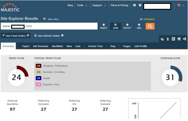
Task: Select the ROOT radio option
Action: (x=104, y=26)
